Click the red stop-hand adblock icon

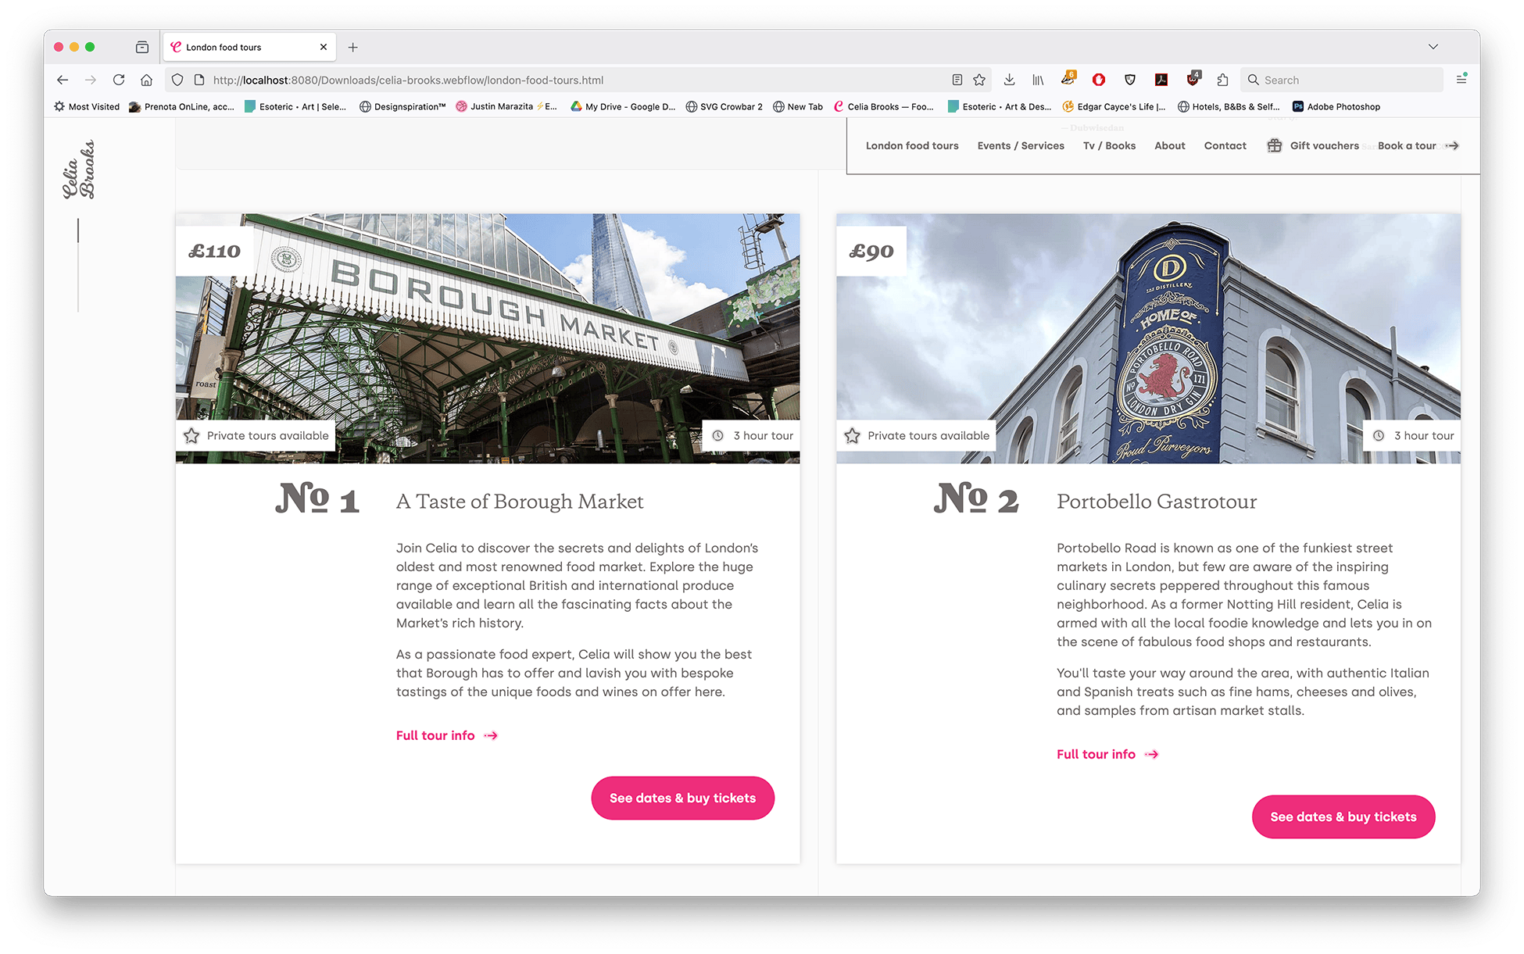1099,80
